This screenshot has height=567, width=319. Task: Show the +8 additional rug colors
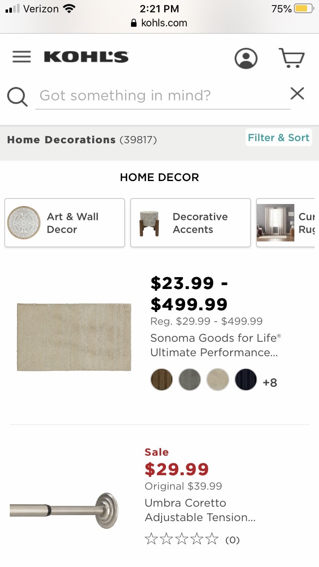click(x=270, y=383)
